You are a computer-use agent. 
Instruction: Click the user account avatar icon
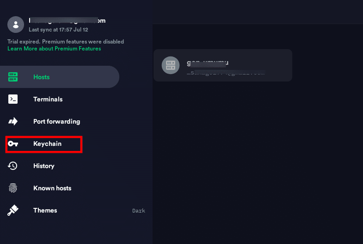pos(16,25)
